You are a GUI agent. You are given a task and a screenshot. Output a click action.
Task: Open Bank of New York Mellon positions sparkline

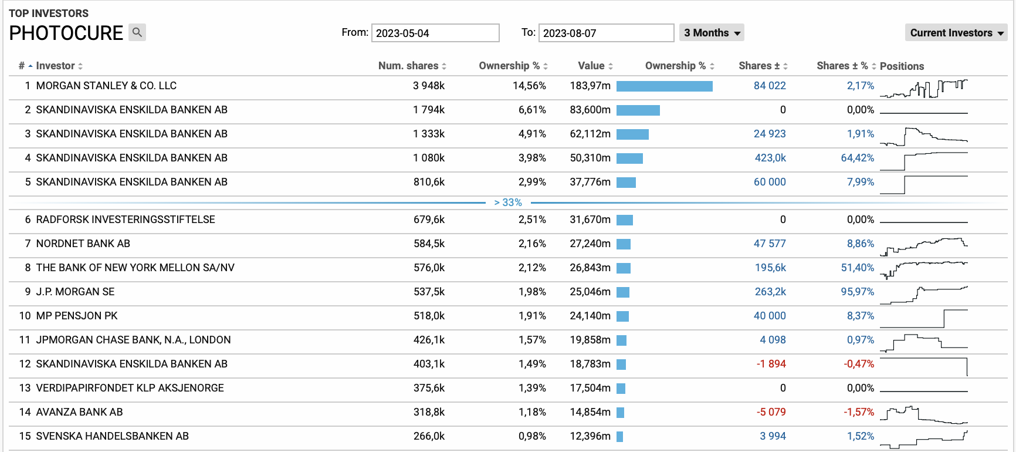tap(924, 270)
